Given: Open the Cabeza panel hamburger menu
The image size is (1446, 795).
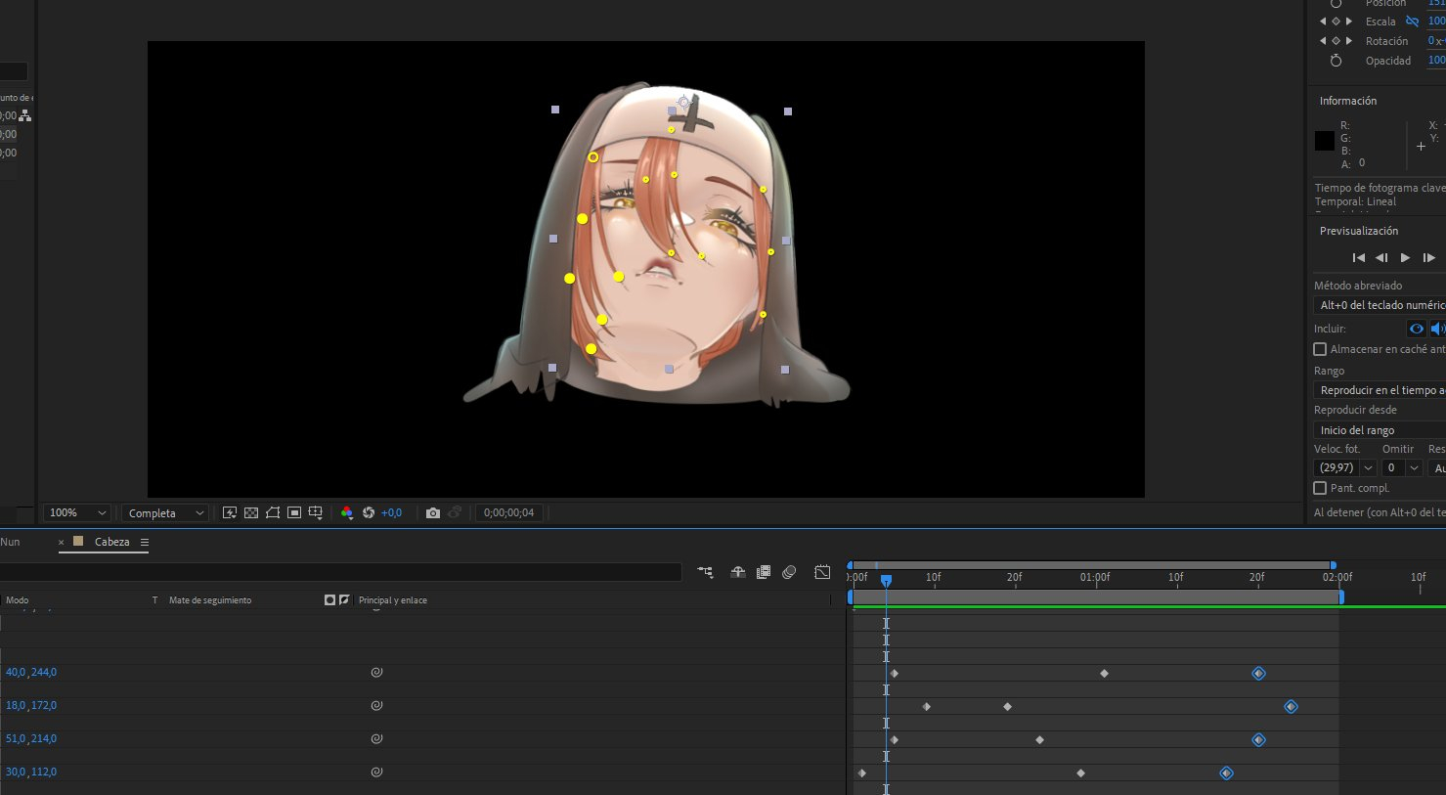Looking at the screenshot, I should coord(145,542).
